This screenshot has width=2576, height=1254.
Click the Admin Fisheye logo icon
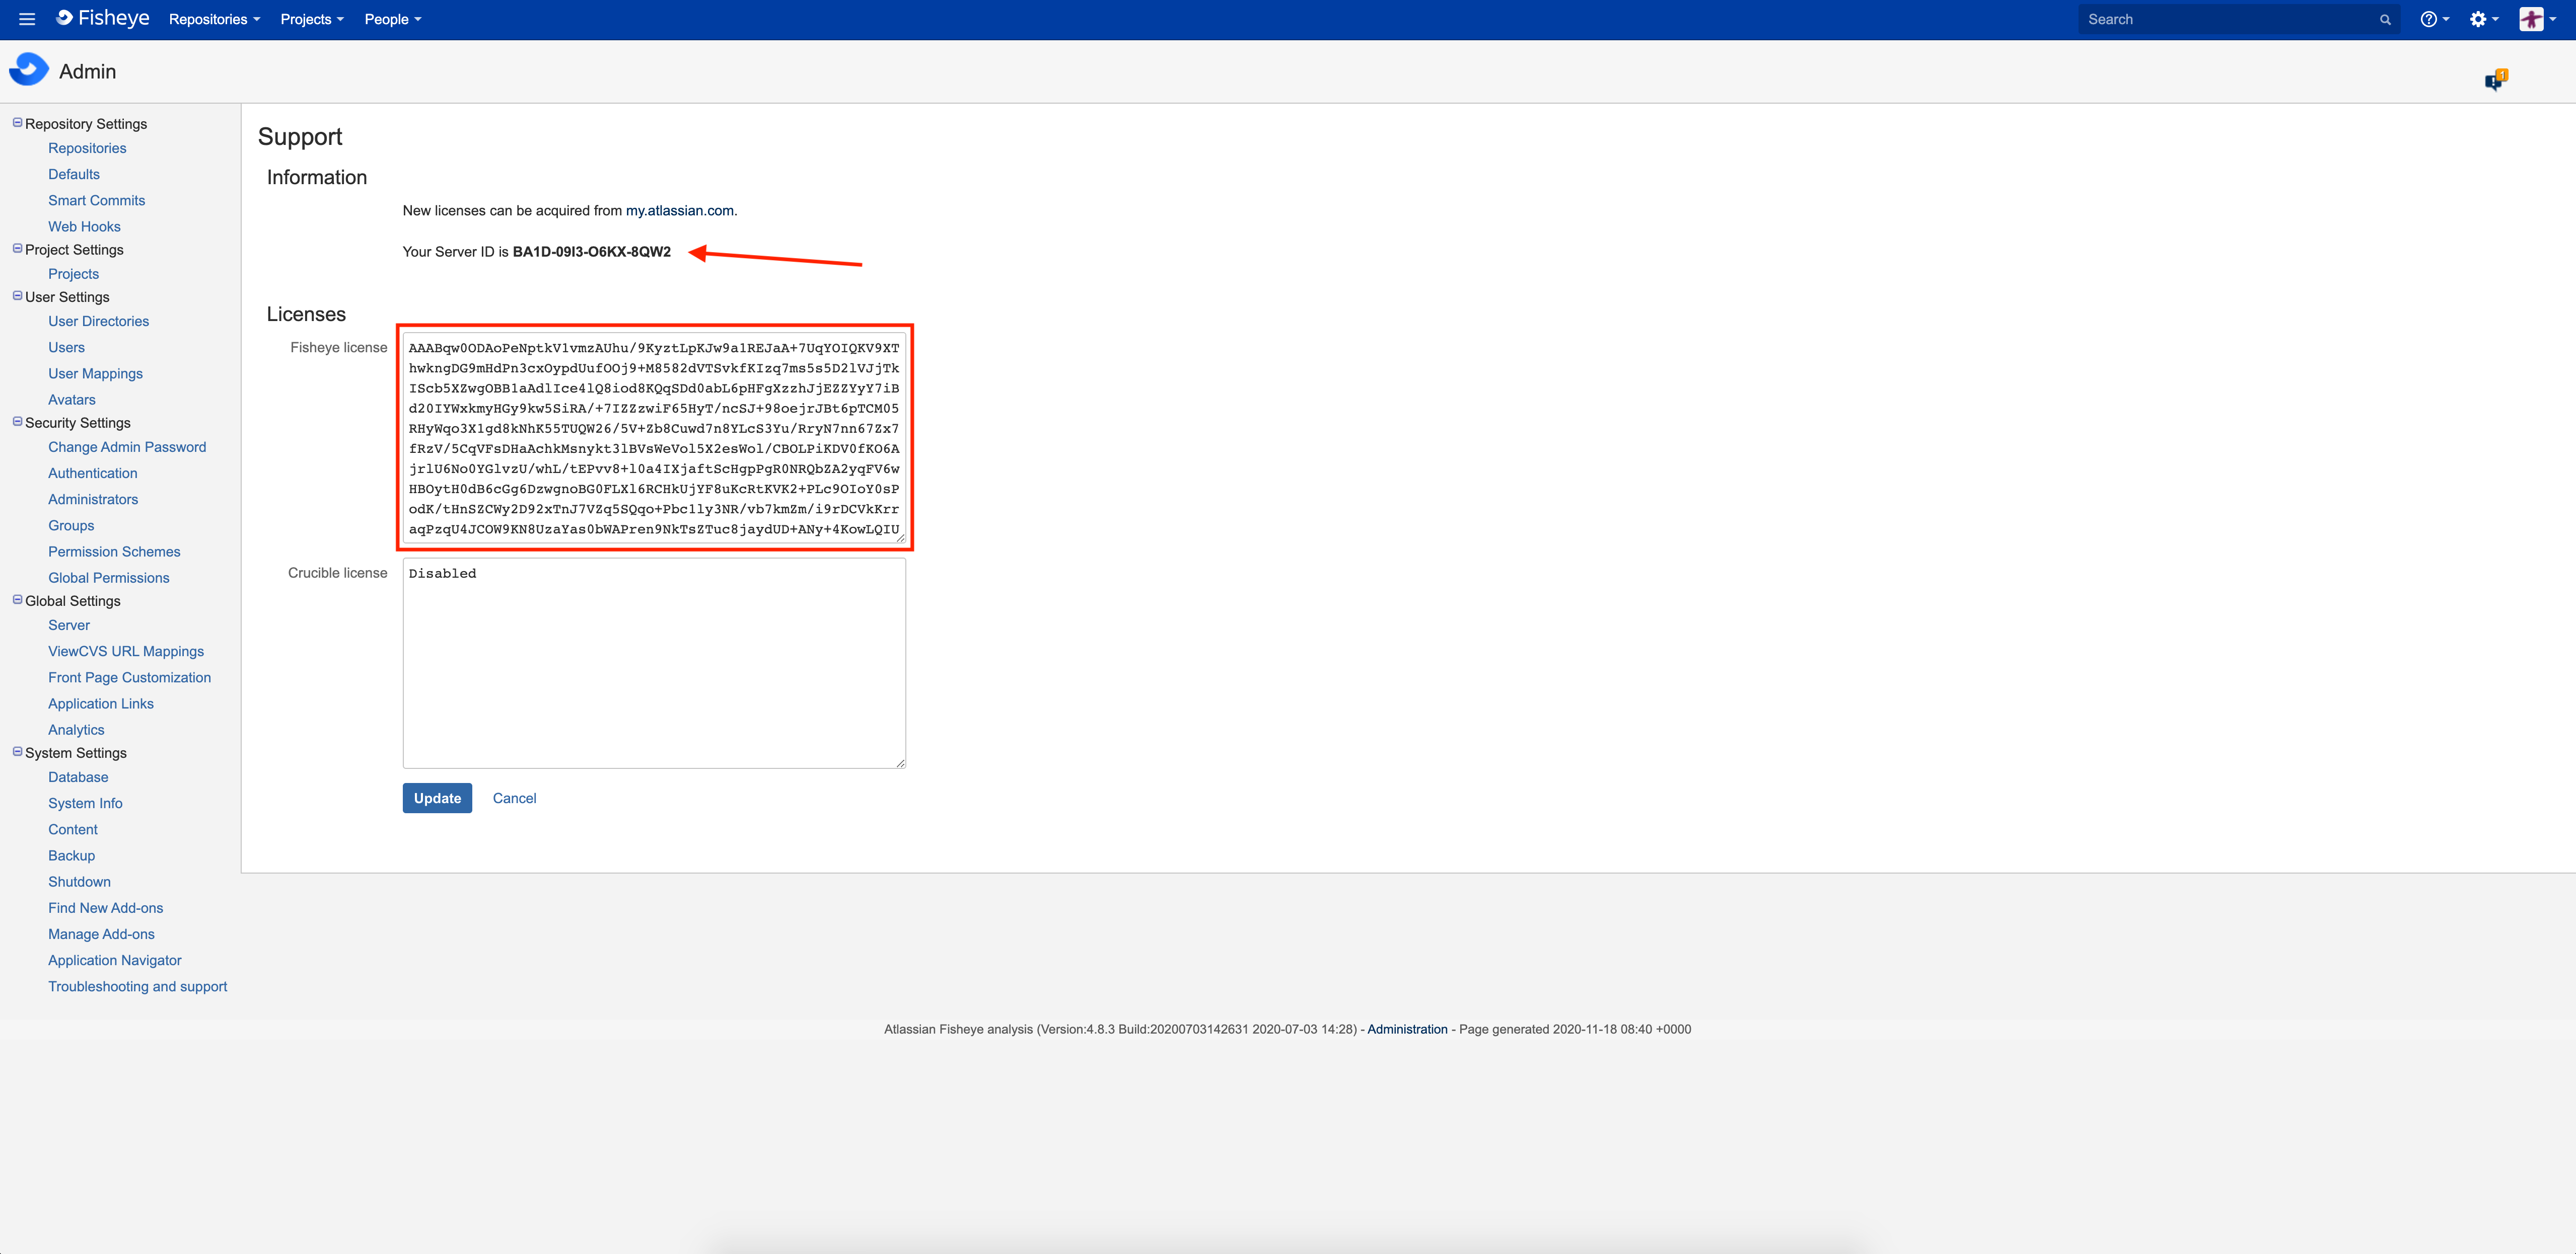[29, 70]
